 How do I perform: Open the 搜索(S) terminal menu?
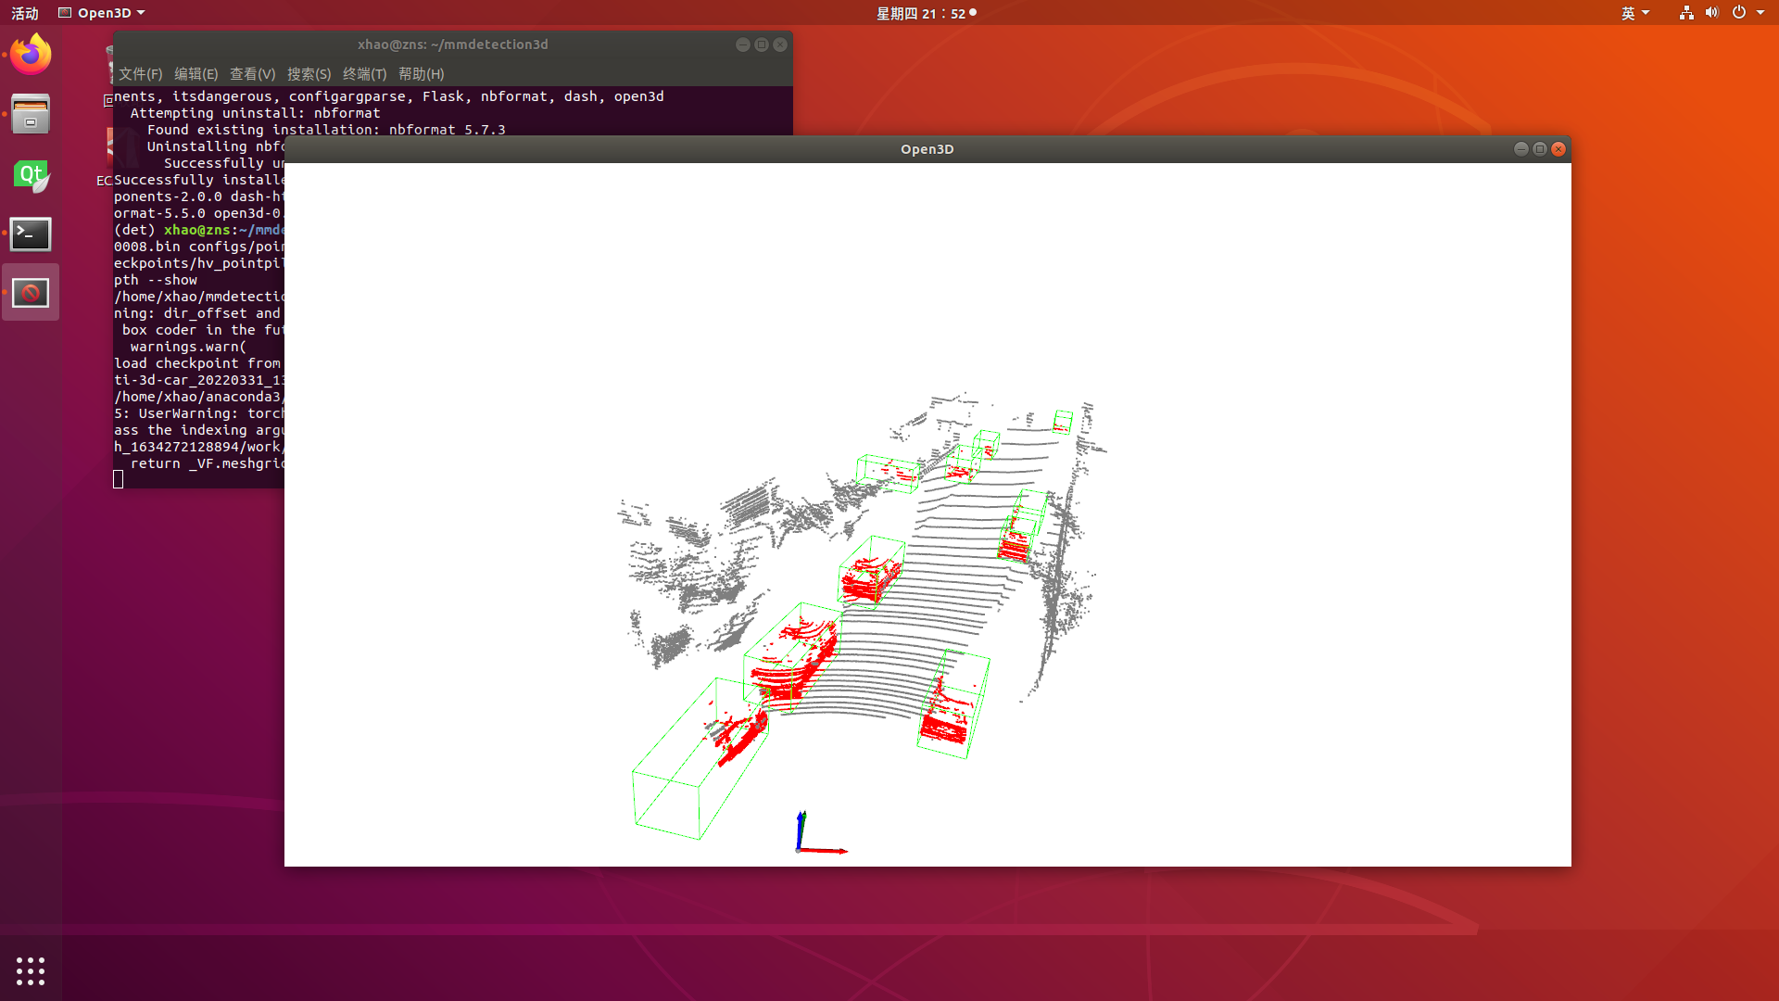pos(309,74)
